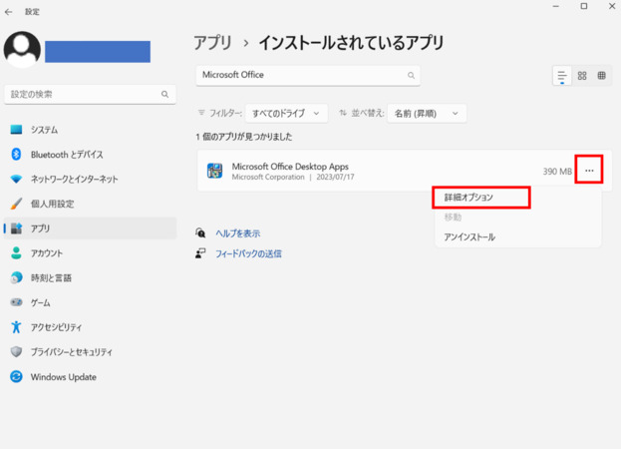The height and width of the screenshot is (449, 621).
Task: Close the Settings window
Action: pyautogui.click(x=611, y=7)
